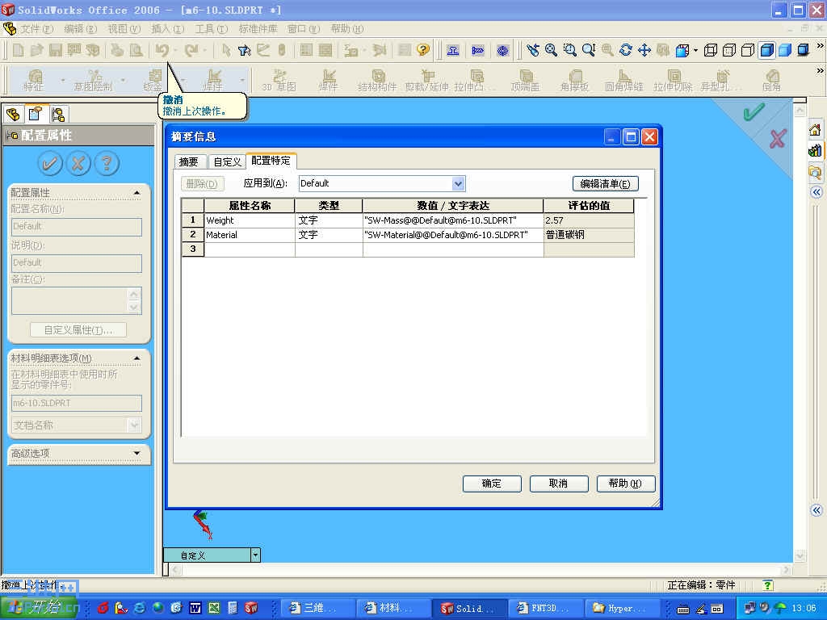Screen dimensions: 827x620
Task: Click the 取消 button
Action: click(x=559, y=484)
